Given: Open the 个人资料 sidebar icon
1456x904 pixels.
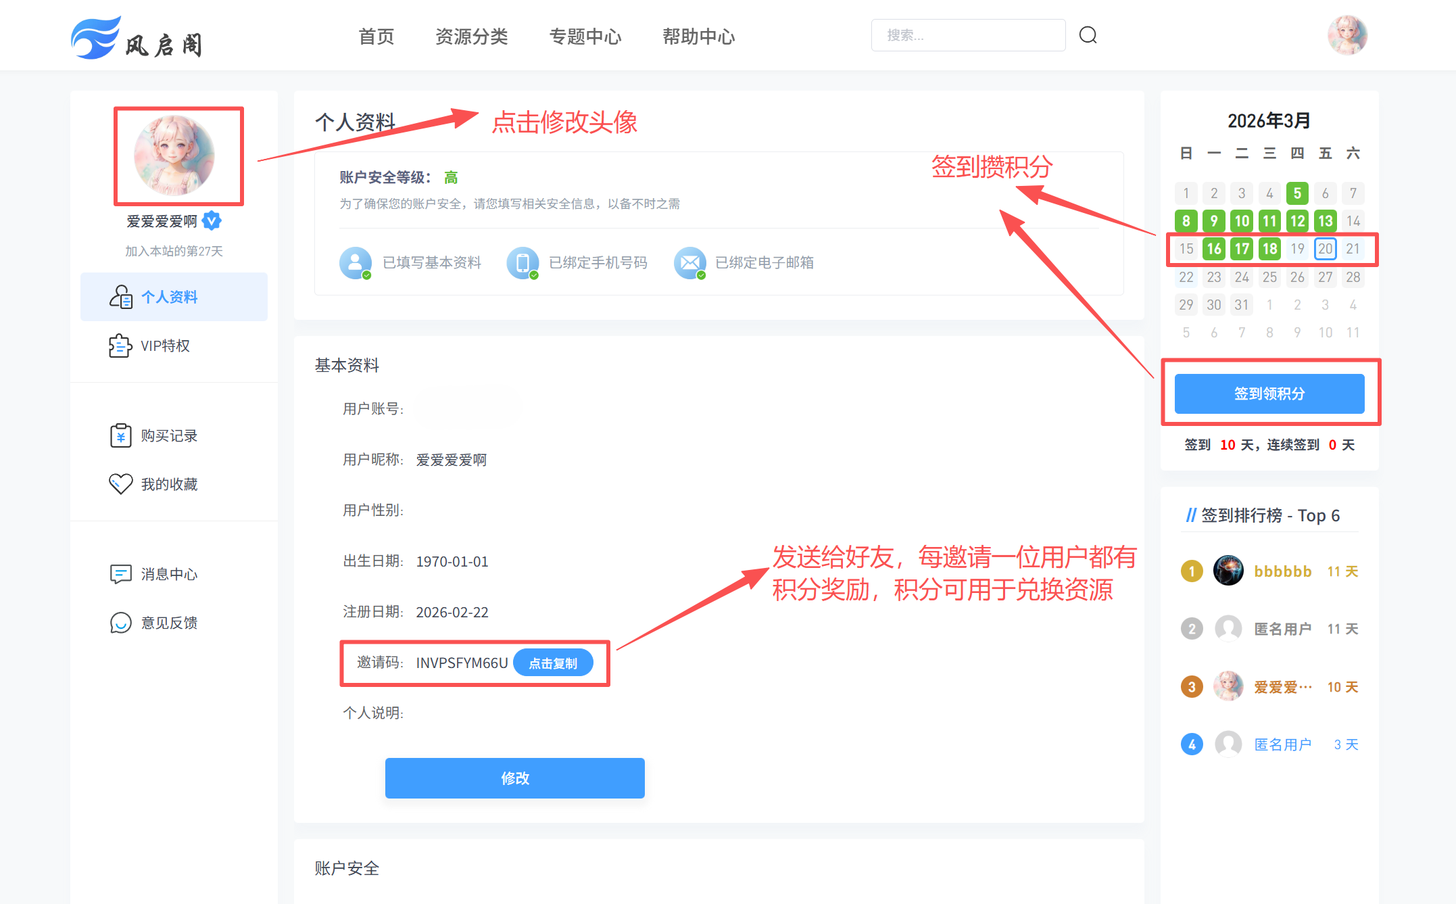Looking at the screenshot, I should pos(121,297).
